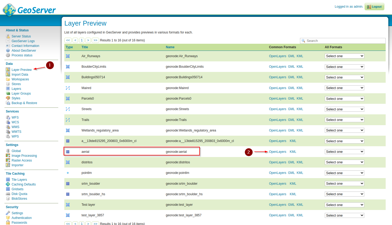The height and width of the screenshot is (225, 392).
Task: Click raster type icon for aerial
Action: (68, 152)
